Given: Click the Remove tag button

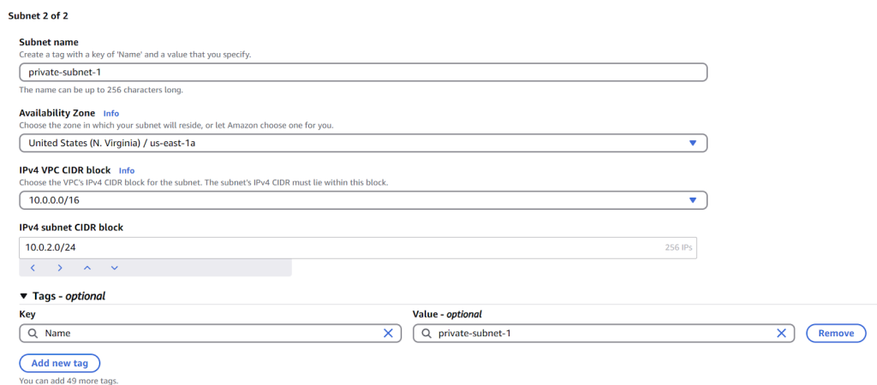Looking at the screenshot, I should tap(836, 333).
